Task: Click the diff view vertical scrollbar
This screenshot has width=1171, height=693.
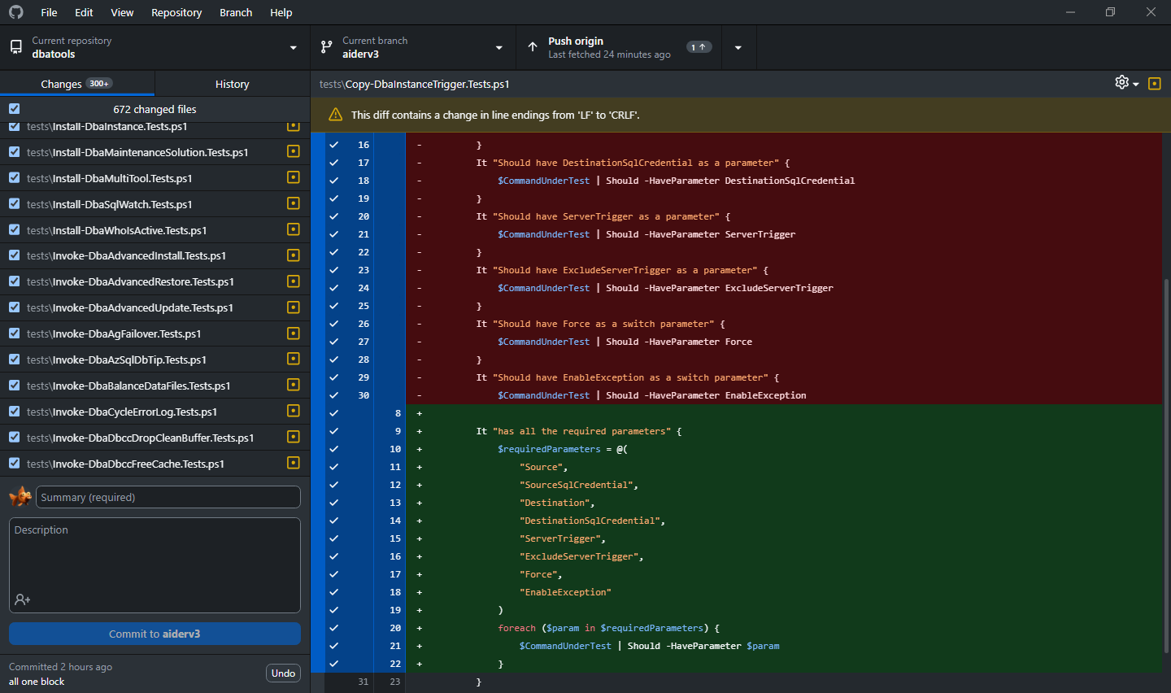Action: pos(1166,464)
